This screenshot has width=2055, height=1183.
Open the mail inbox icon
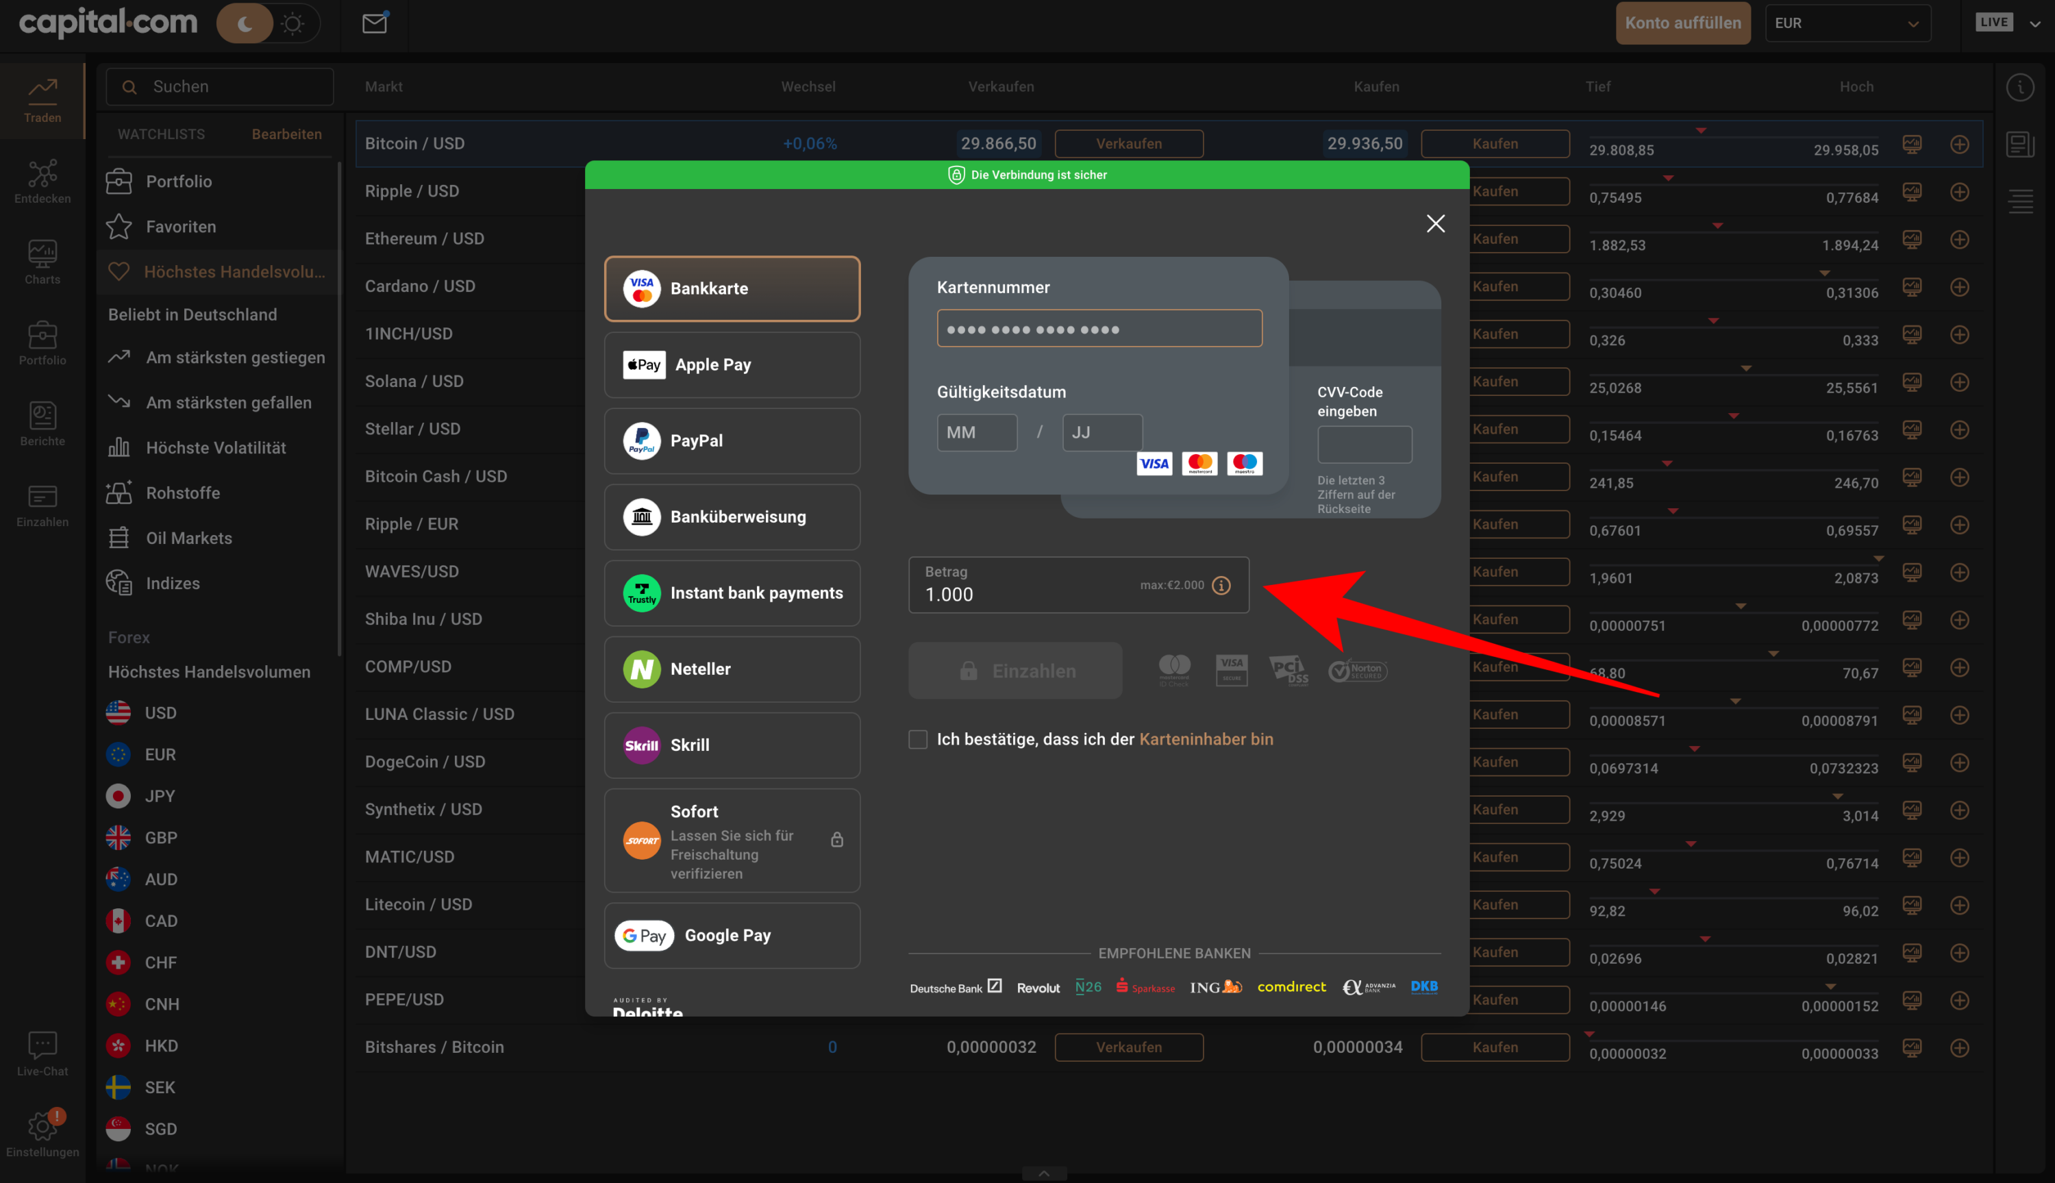375,23
